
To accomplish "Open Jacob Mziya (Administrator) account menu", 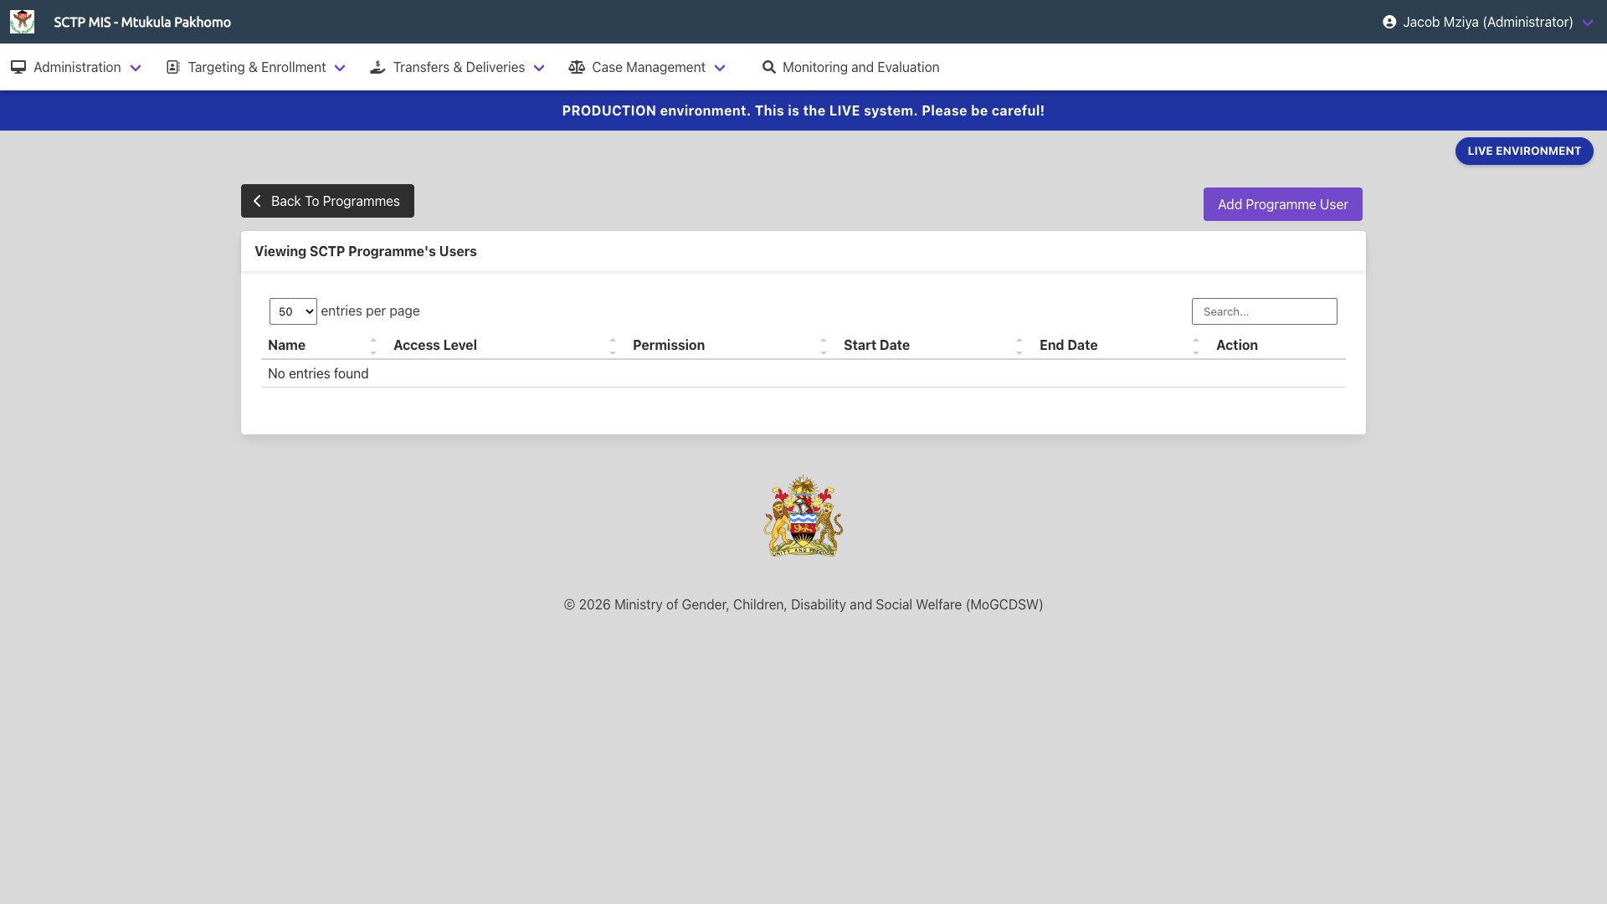I will pos(1487,22).
